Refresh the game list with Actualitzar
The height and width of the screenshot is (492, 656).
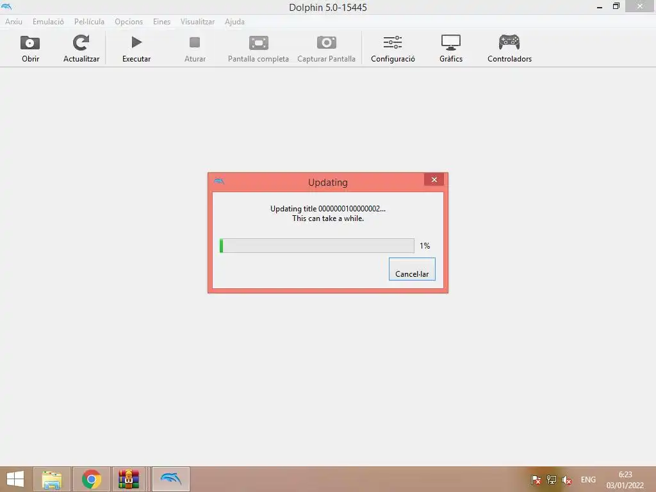click(x=81, y=49)
